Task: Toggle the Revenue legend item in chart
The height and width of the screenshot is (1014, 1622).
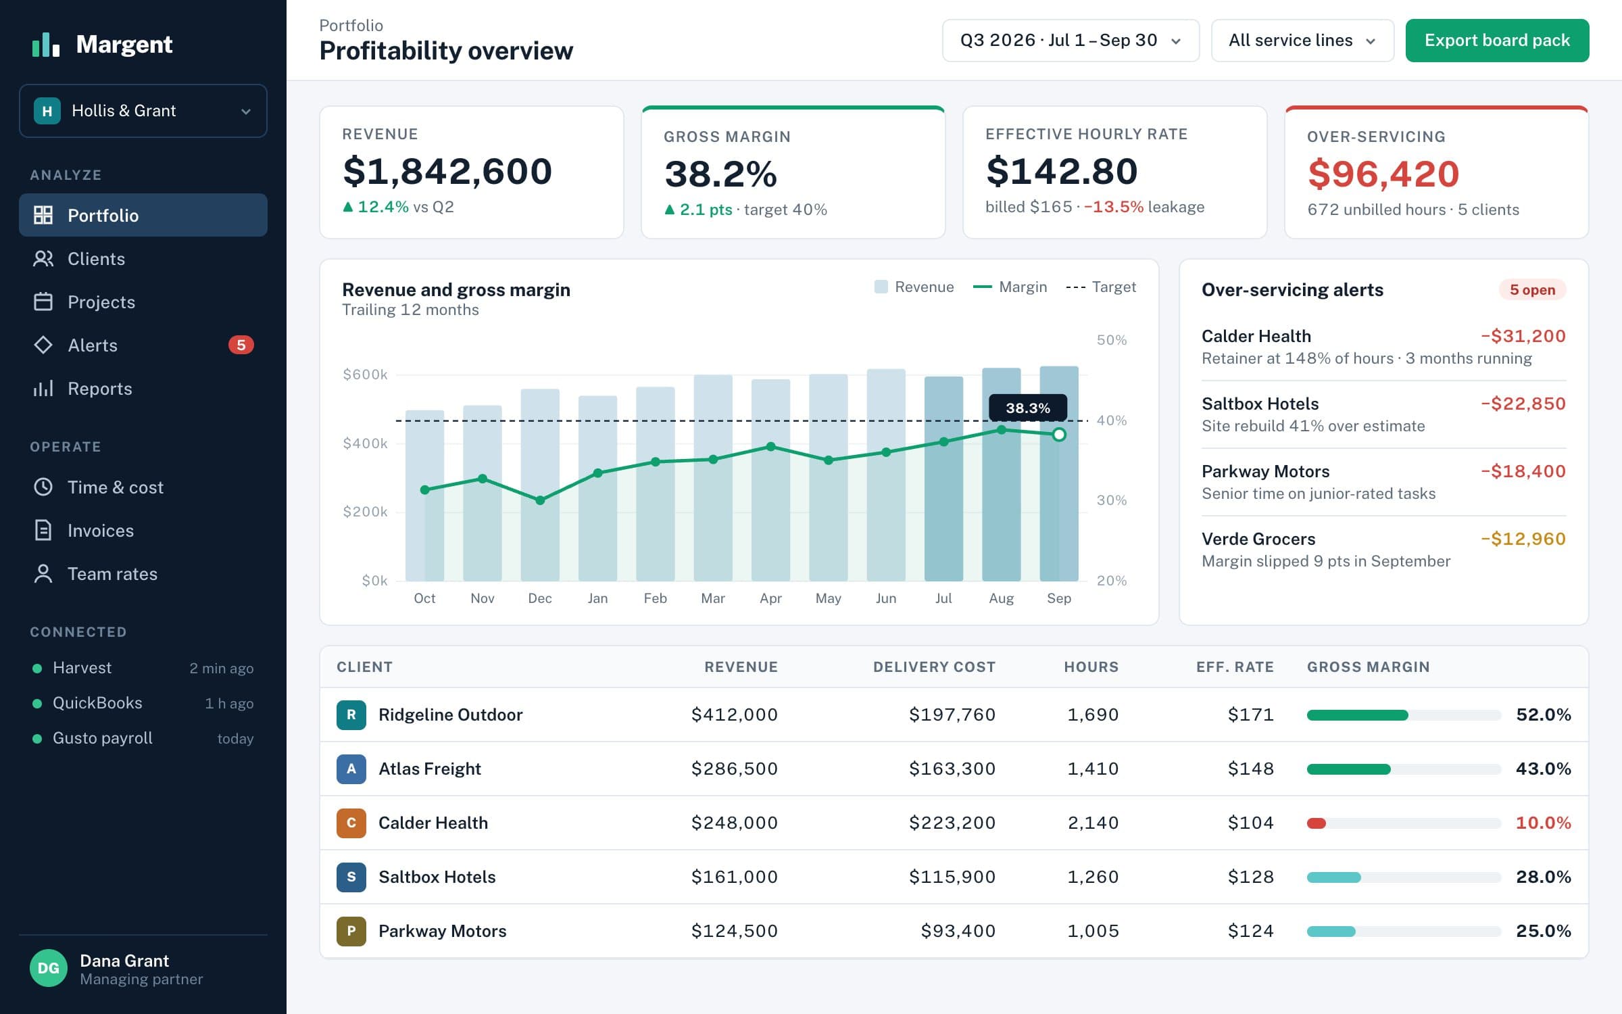Action: click(914, 287)
